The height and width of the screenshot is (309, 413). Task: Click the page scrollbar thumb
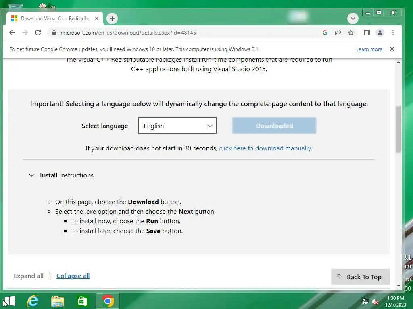pyautogui.click(x=398, y=129)
